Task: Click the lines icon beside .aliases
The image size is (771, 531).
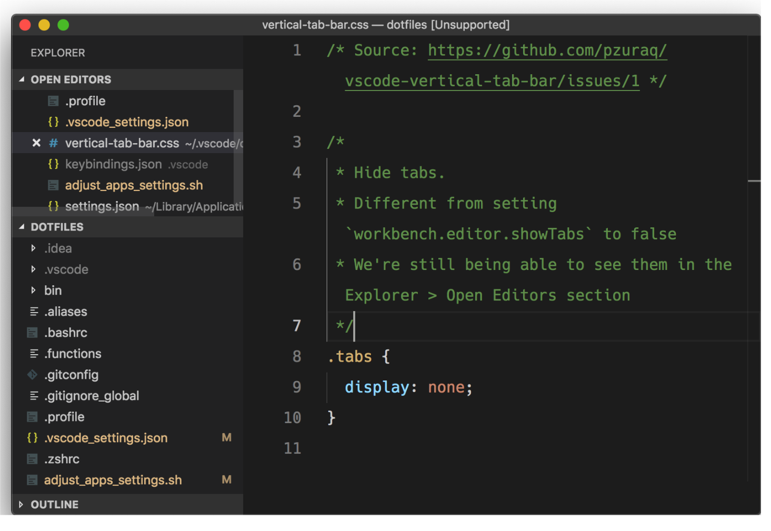Action: (34, 311)
